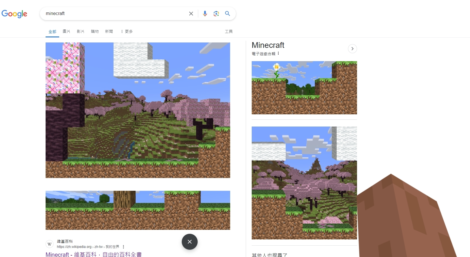
Task: Click the arrow next to the Minecraft panel title
Action: [352, 49]
